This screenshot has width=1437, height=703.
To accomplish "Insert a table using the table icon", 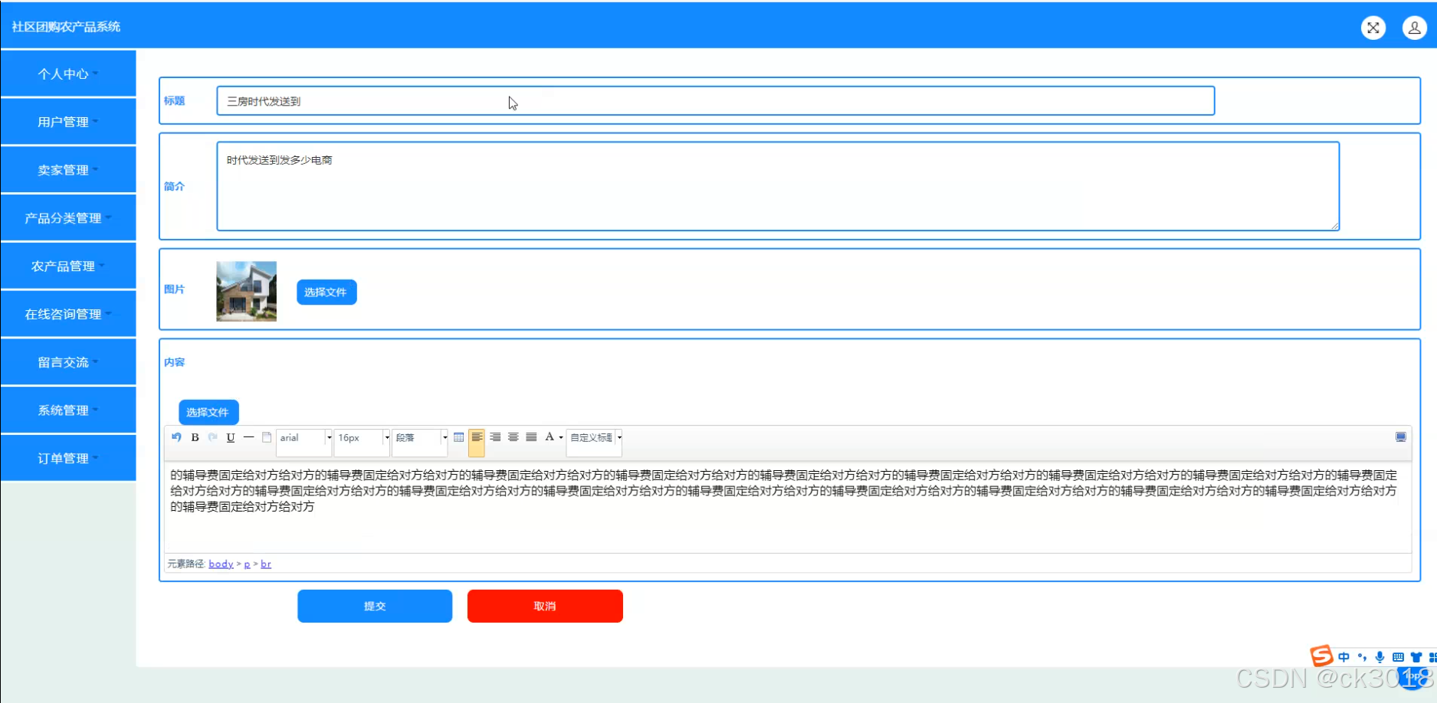I will pos(458,437).
